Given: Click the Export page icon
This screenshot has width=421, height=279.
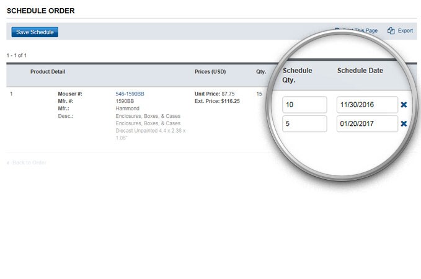Looking at the screenshot, I should coord(391,30).
